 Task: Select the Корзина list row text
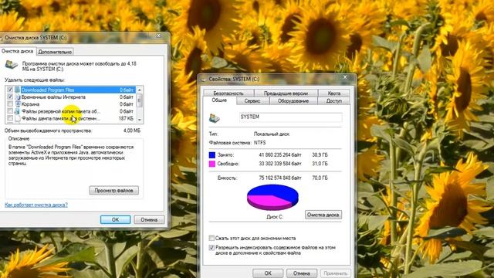point(30,104)
